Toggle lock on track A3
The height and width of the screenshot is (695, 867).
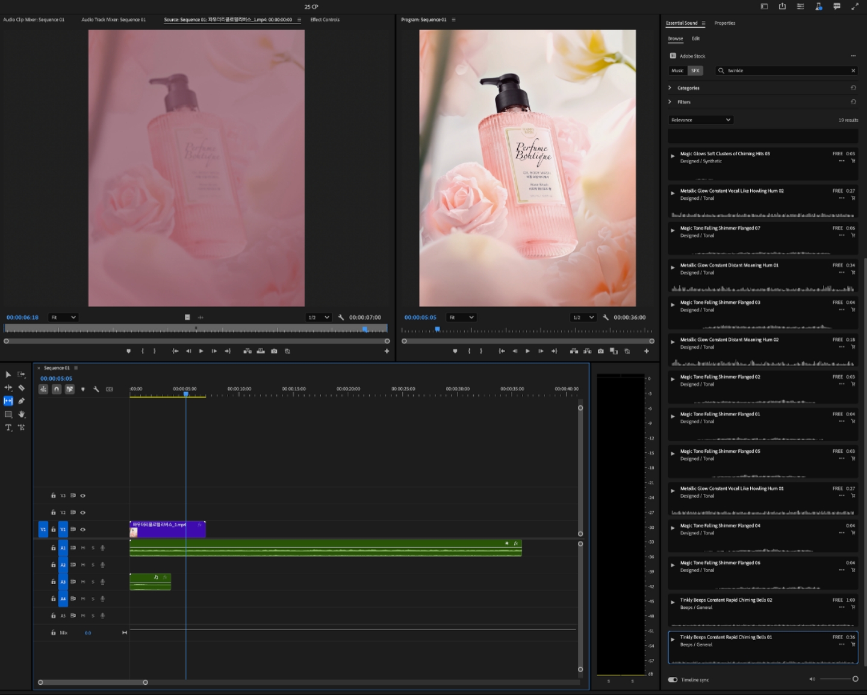(x=53, y=582)
